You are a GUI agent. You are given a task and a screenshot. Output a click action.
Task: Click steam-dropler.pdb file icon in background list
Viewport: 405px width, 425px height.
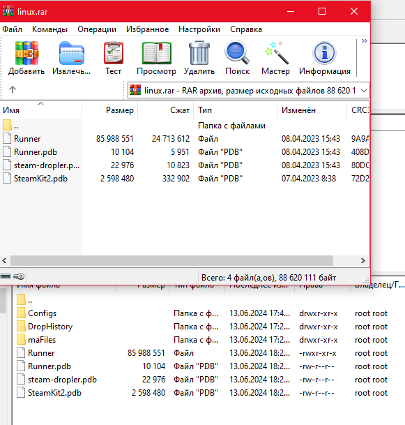pos(21,380)
